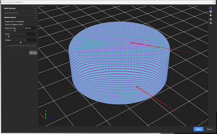217x134 pixels.
Task: Click the bottom icon below the gear
Action: pos(211,23)
